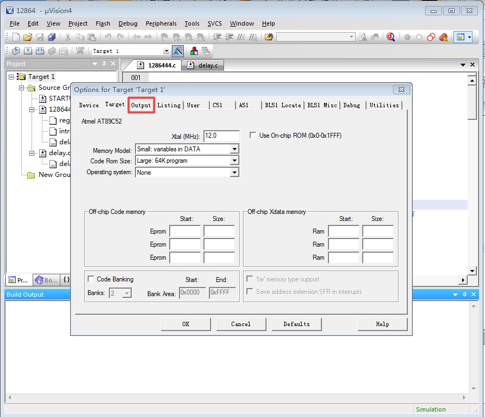Switch to the Output tab
The height and width of the screenshot is (417, 485).
[x=141, y=105]
